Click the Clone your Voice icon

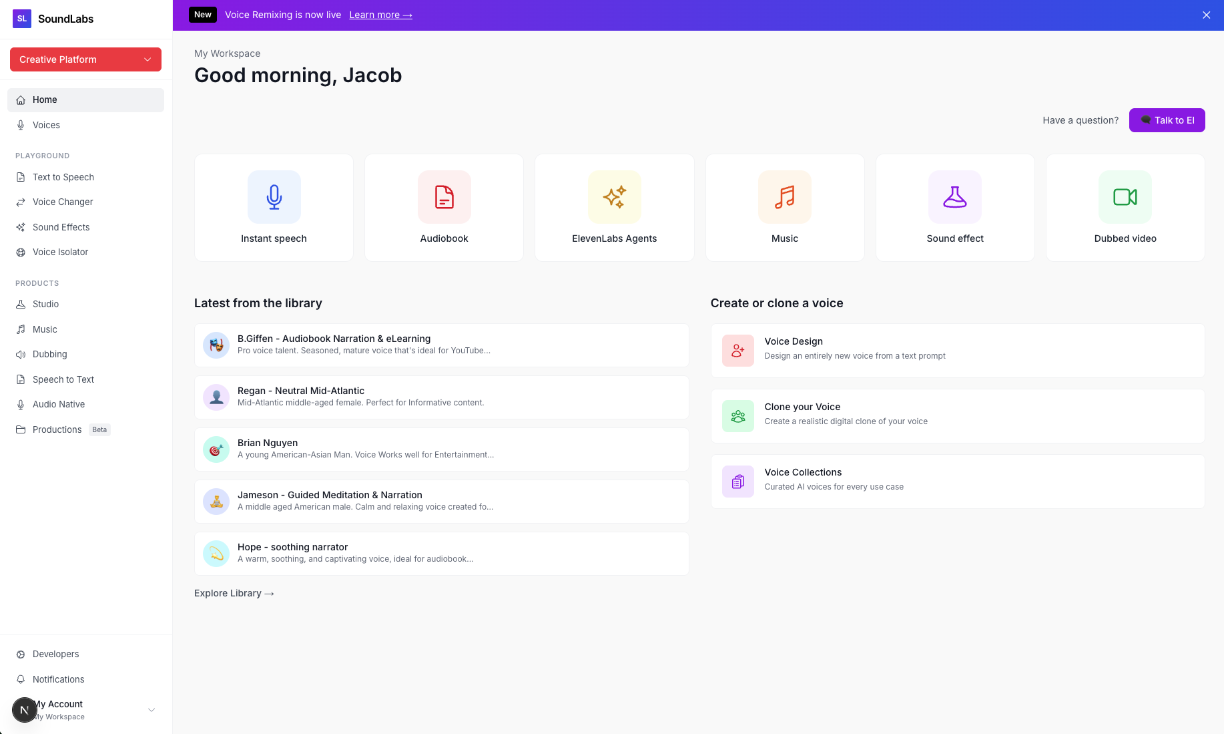point(737,416)
